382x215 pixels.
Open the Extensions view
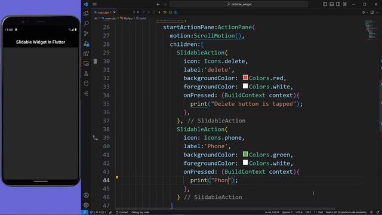pos(86,54)
